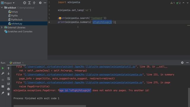Click the wikipedia.set_lang line

pos(75,10)
